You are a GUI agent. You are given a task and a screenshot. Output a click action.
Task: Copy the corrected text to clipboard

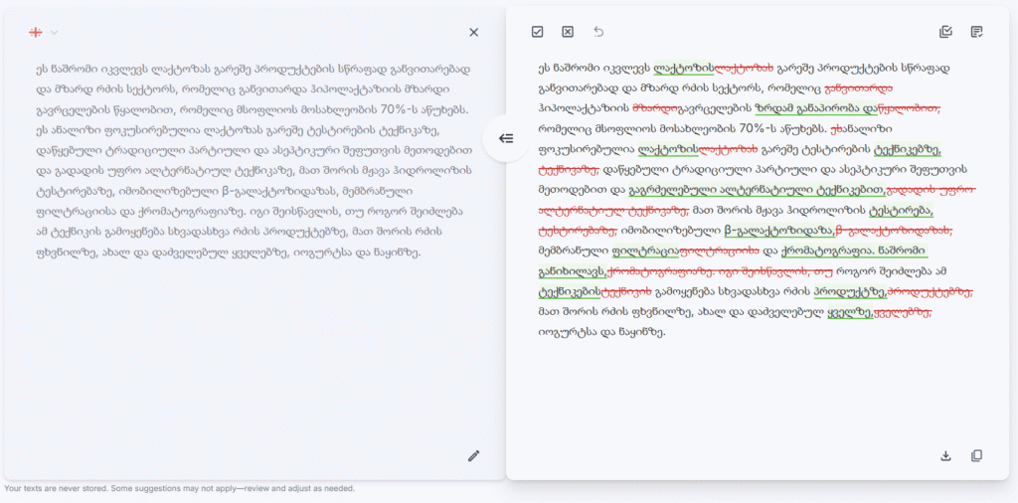[976, 455]
